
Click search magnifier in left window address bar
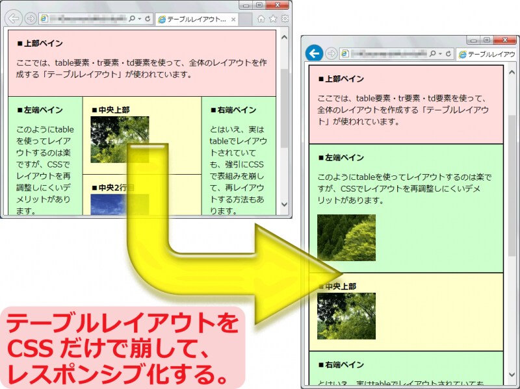[132, 19]
